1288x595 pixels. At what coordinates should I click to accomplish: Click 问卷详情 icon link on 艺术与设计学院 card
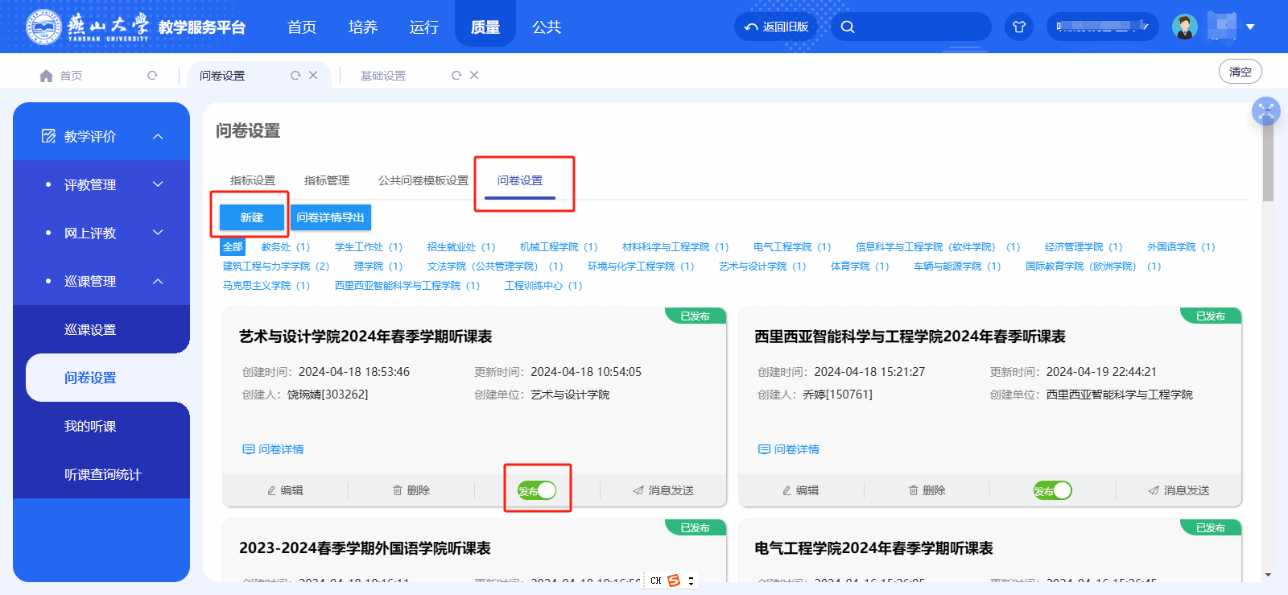click(x=274, y=449)
